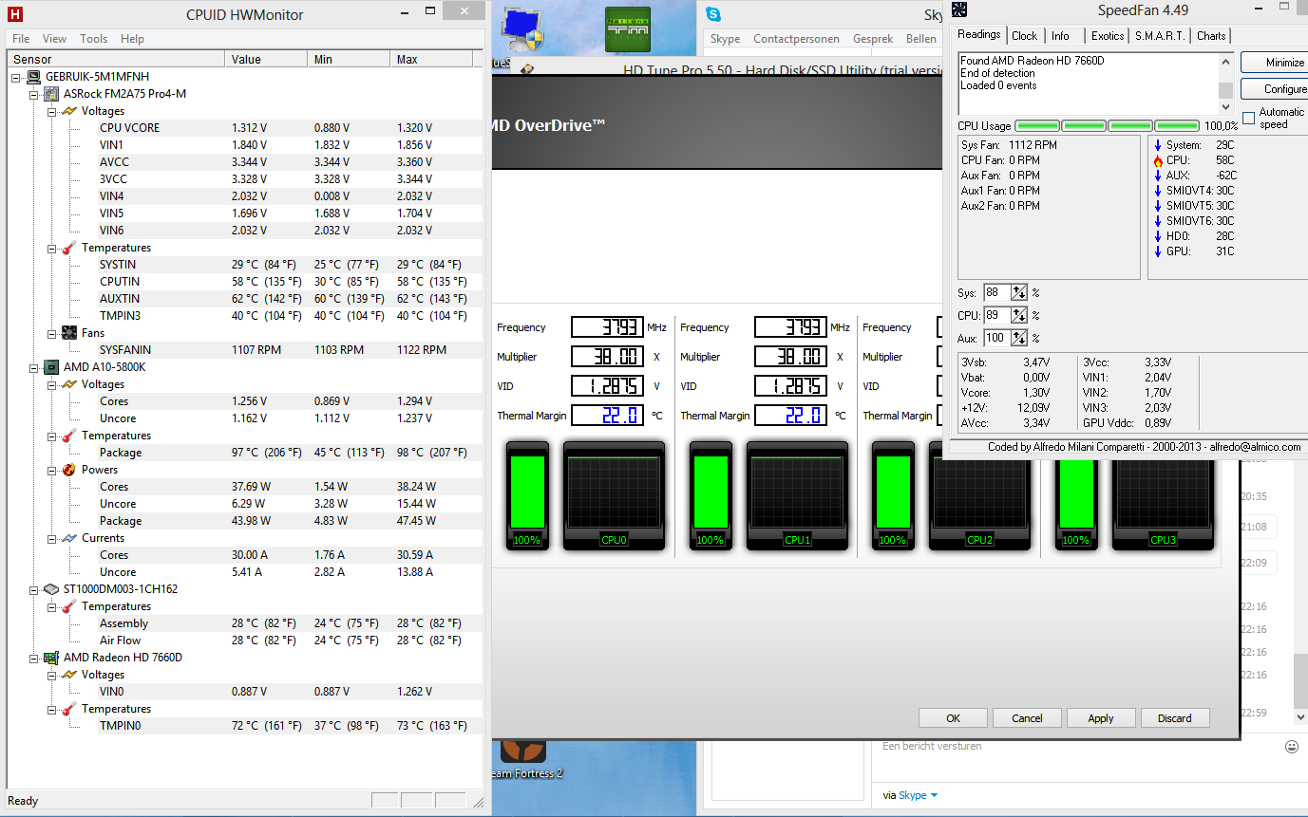
Task: Collapse the AMD Radeon HD 7660D tree node
Action: [x=35, y=658]
